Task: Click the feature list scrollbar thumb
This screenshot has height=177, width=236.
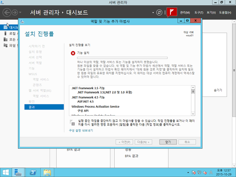Action: coord(193,92)
